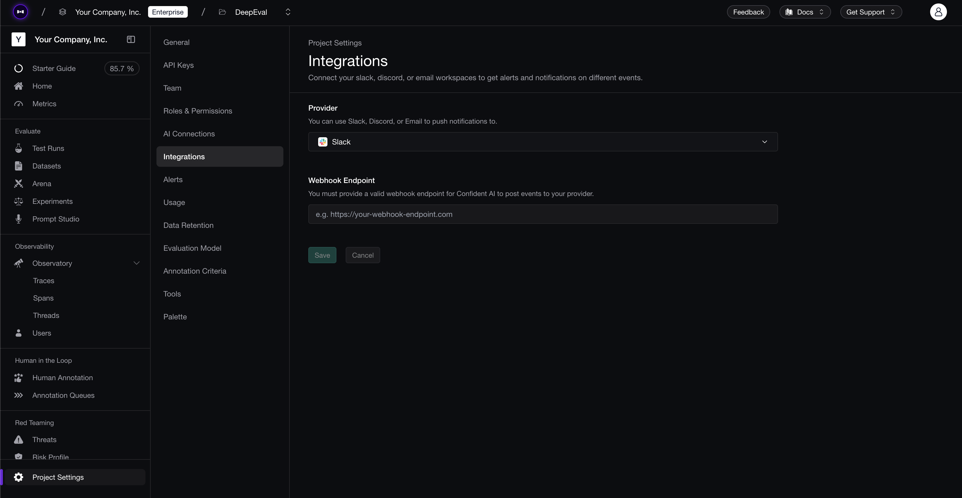Collapse the Observatory section chevron

(x=136, y=263)
